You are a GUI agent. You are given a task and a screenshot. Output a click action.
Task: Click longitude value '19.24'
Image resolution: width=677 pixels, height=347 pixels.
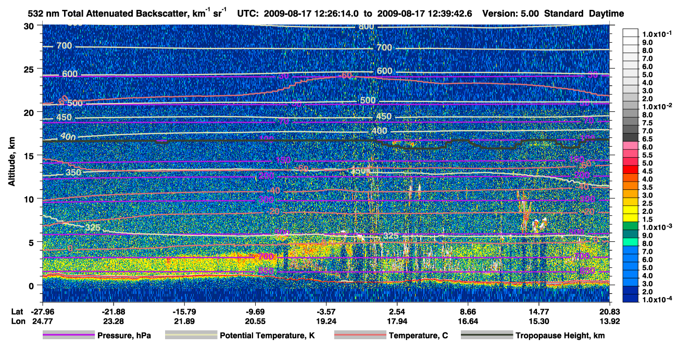pos(325,322)
